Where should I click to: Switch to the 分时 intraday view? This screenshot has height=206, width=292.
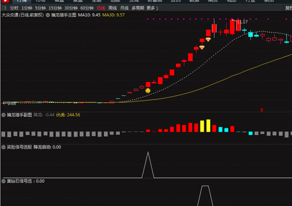[x=14, y=8]
